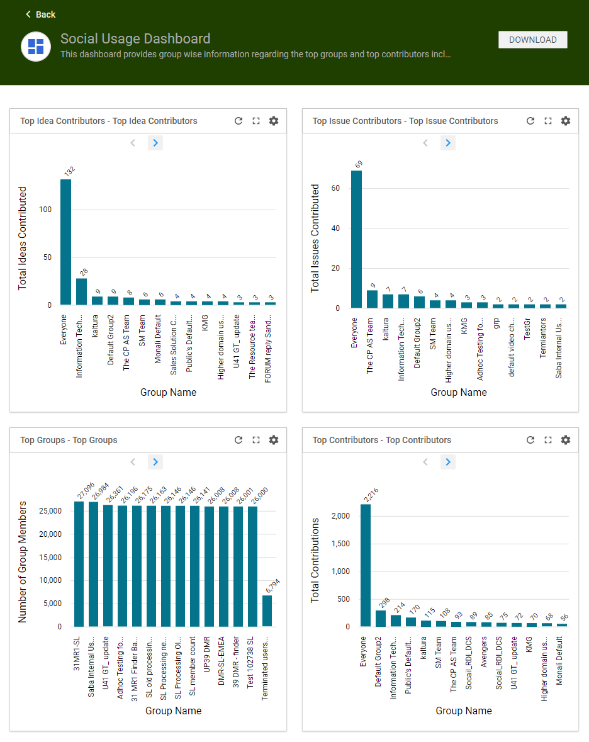Click next navigation arrow on Top Idea Contributors
Screen dimensions: 589x742
155,143
